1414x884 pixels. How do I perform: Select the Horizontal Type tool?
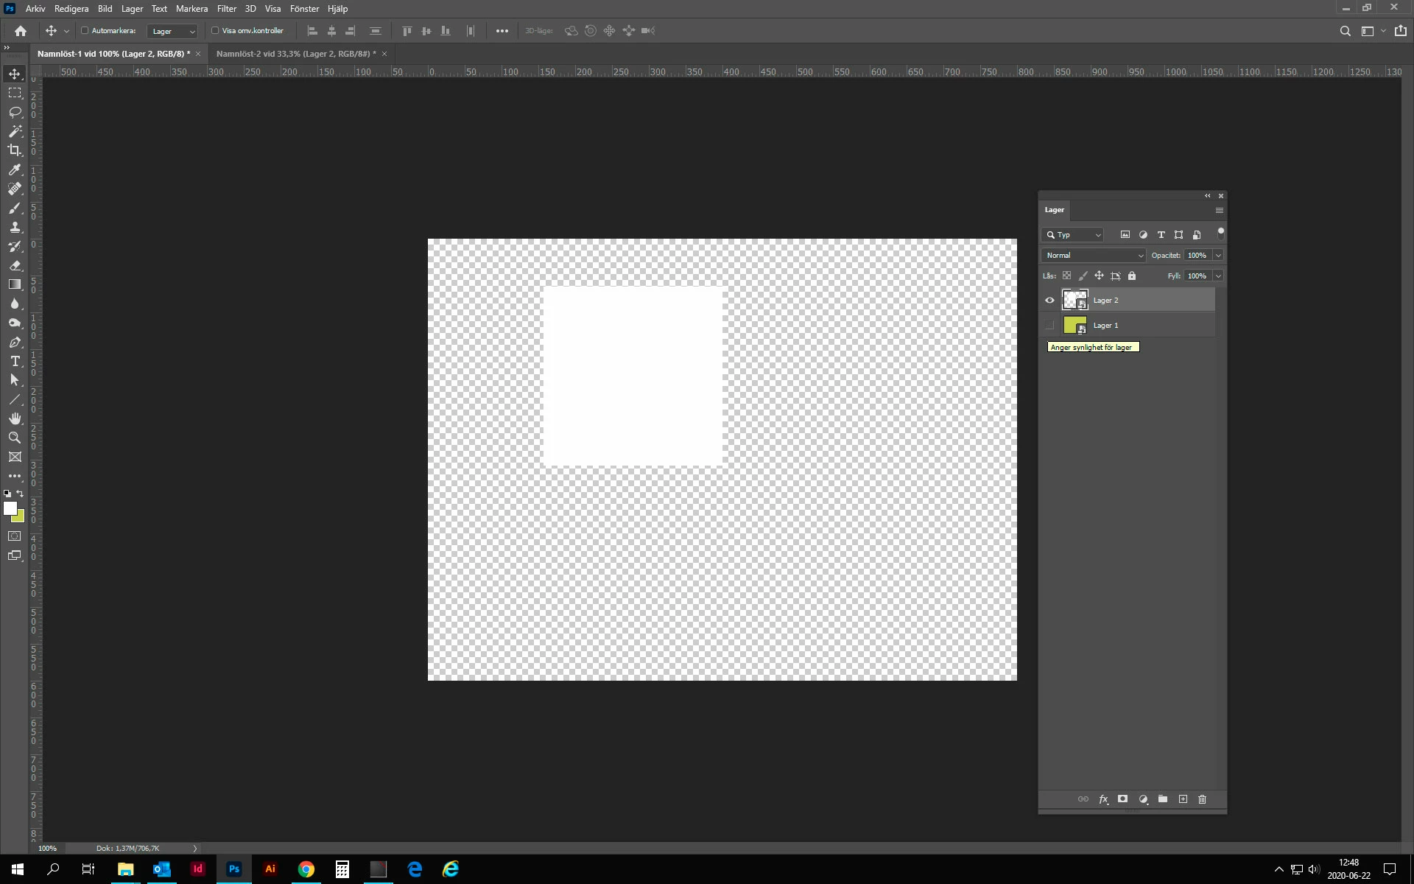15,361
